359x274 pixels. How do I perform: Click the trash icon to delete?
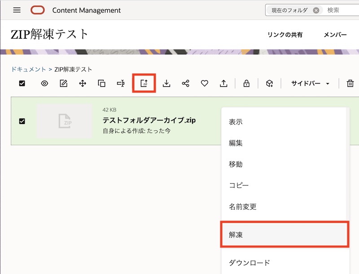(349, 83)
